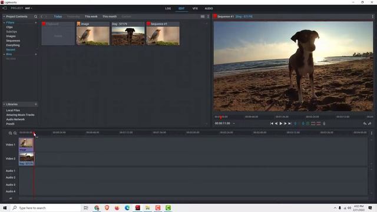Add a new bin with plus icon

36,54
